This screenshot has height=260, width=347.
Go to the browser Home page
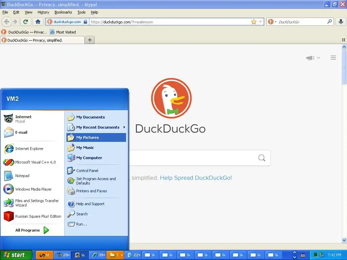coord(38,22)
